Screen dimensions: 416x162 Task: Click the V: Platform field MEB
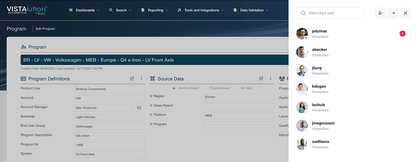click(x=239, y=115)
